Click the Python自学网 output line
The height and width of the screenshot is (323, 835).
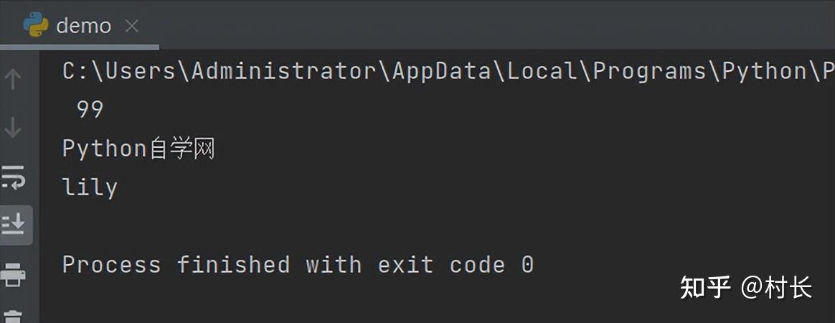138,149
